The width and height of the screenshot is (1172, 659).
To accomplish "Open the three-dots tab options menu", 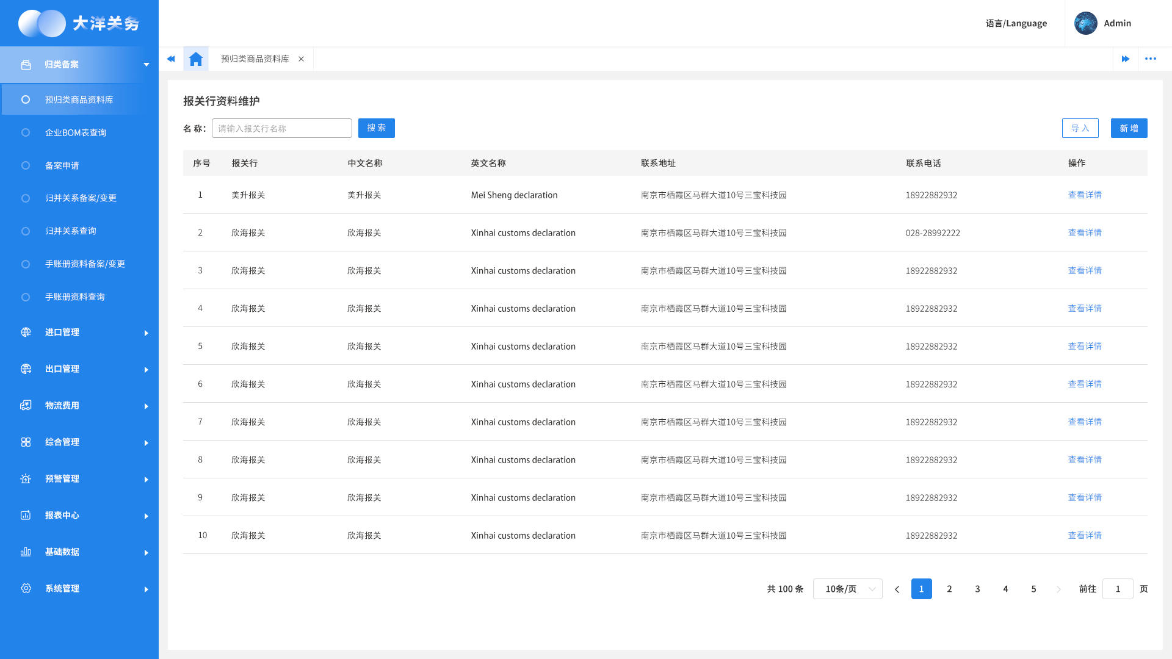I will tap(1151, 59).
